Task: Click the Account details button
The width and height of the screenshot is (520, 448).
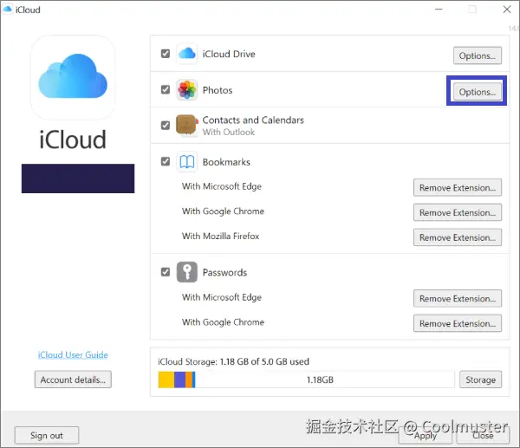Action: 73,380
